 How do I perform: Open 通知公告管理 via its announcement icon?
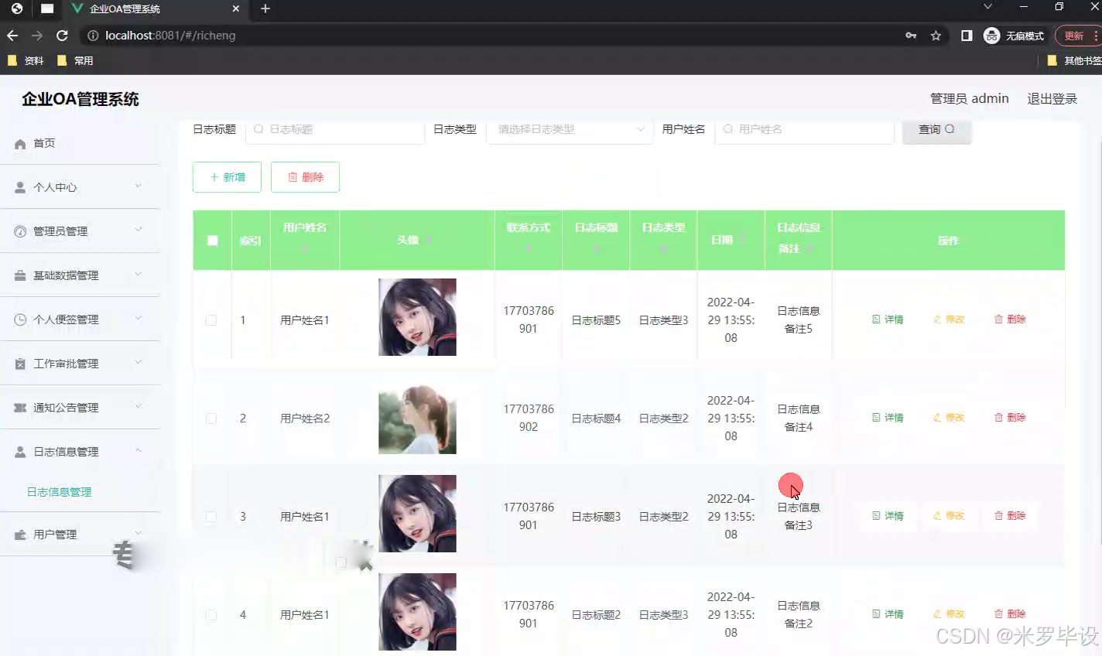click(22, 407)
